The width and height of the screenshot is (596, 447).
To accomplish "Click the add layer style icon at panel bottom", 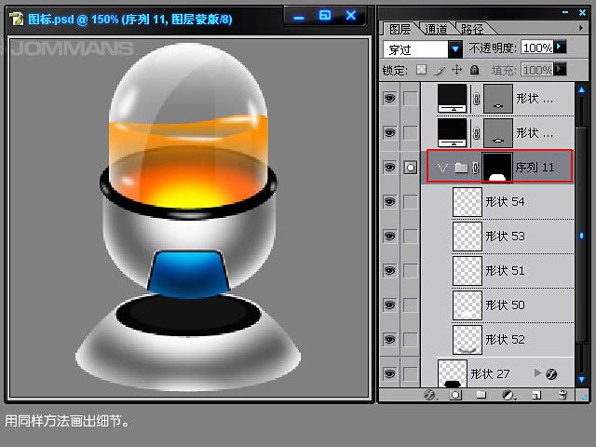I will coord(429,395).
